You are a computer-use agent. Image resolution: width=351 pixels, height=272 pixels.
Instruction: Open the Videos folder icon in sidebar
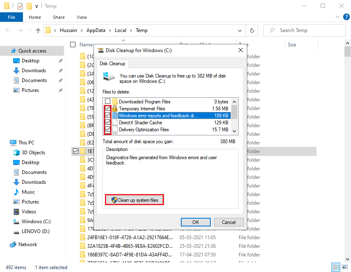[16, 212]
